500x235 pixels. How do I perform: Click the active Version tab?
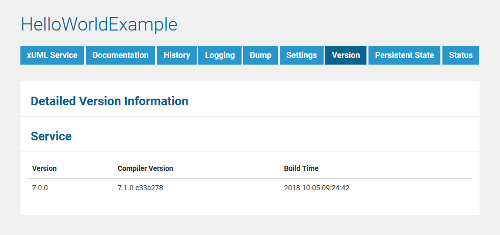[346, 55]
